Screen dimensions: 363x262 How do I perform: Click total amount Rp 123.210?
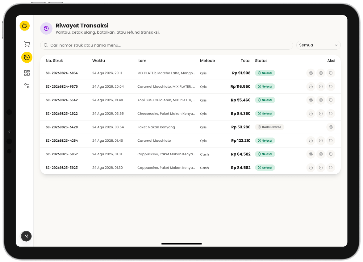click(x=241, y=141)
